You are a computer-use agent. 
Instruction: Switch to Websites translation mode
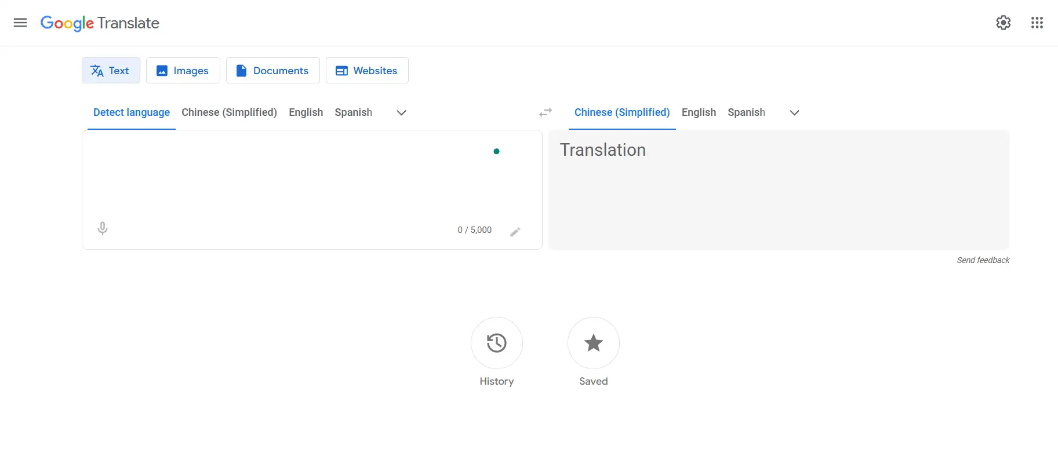[x=367, y=71]
